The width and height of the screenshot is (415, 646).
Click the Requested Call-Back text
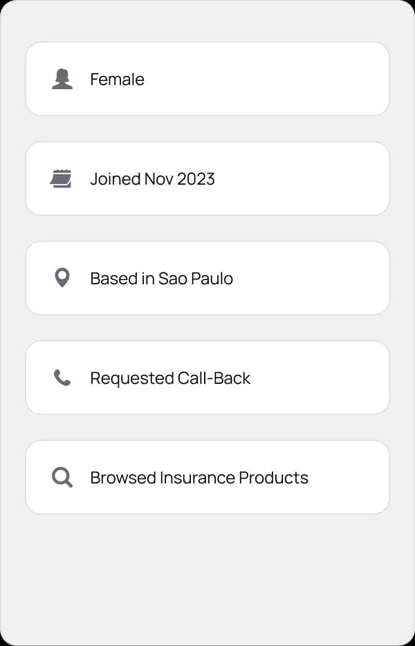(169, 378)
